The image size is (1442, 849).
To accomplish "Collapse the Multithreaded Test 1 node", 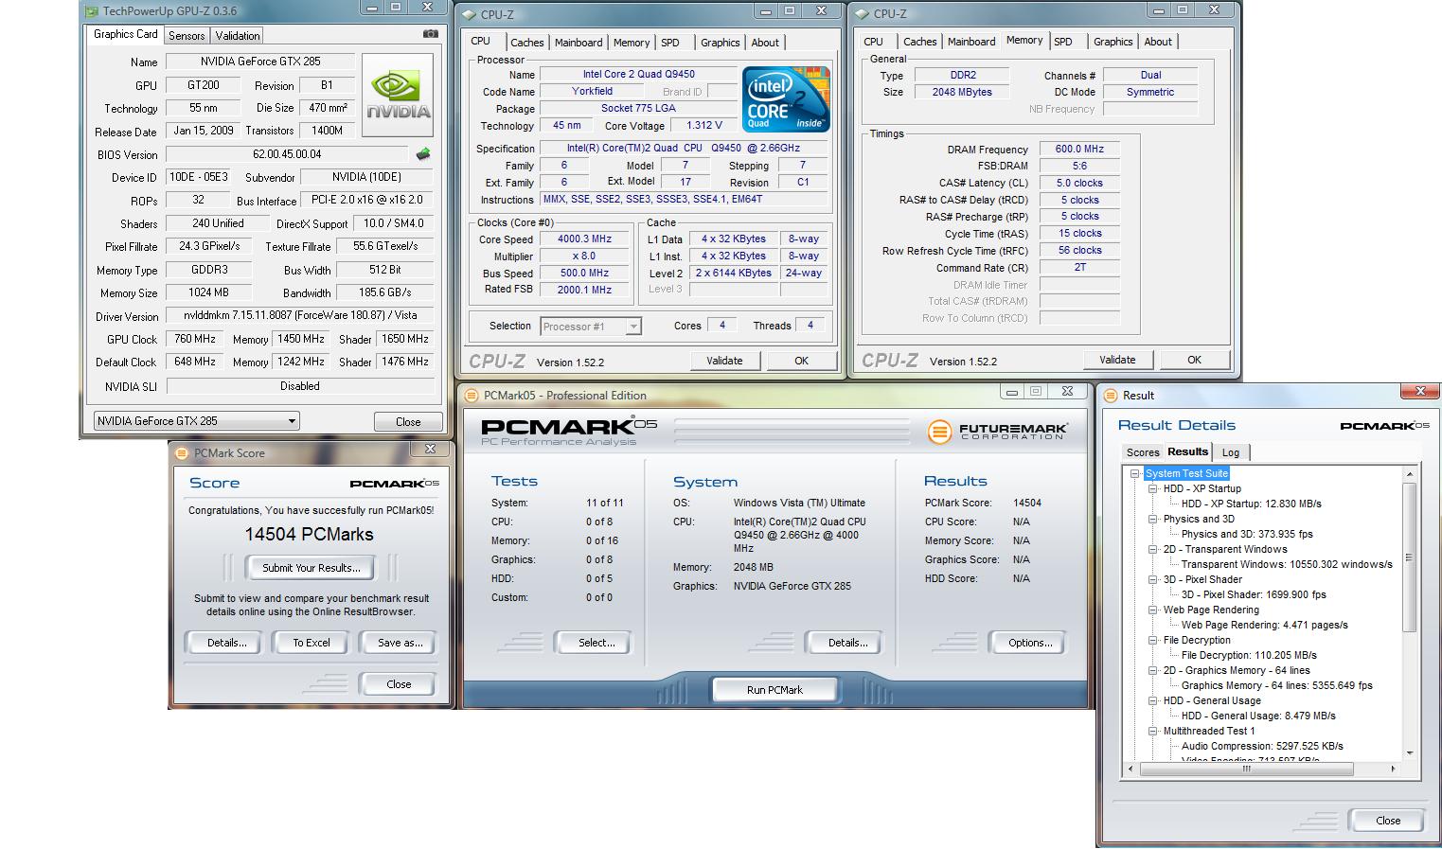I will tap(1153, 731).
